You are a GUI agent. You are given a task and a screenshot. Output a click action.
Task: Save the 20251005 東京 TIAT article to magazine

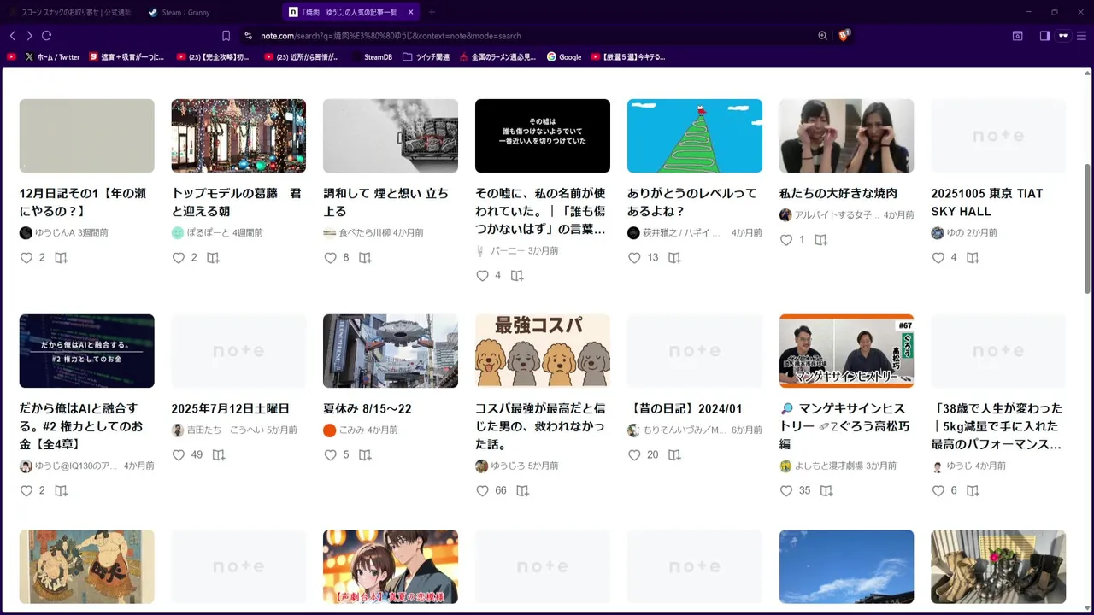point(973,258)
